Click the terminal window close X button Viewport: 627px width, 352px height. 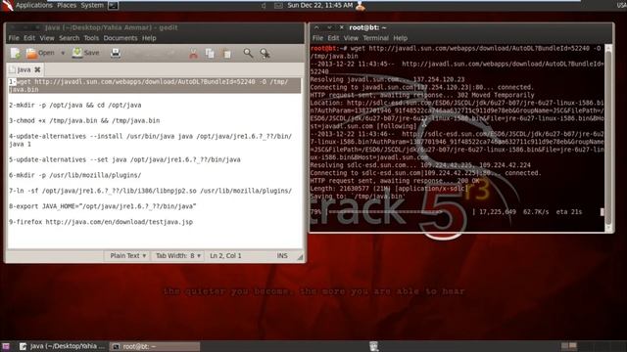341,27
